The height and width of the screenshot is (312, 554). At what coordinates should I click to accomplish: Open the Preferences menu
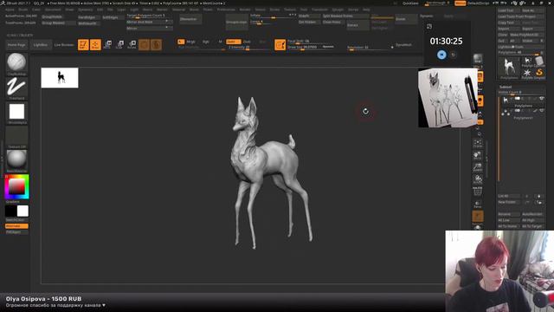click(x=226, y=10)
